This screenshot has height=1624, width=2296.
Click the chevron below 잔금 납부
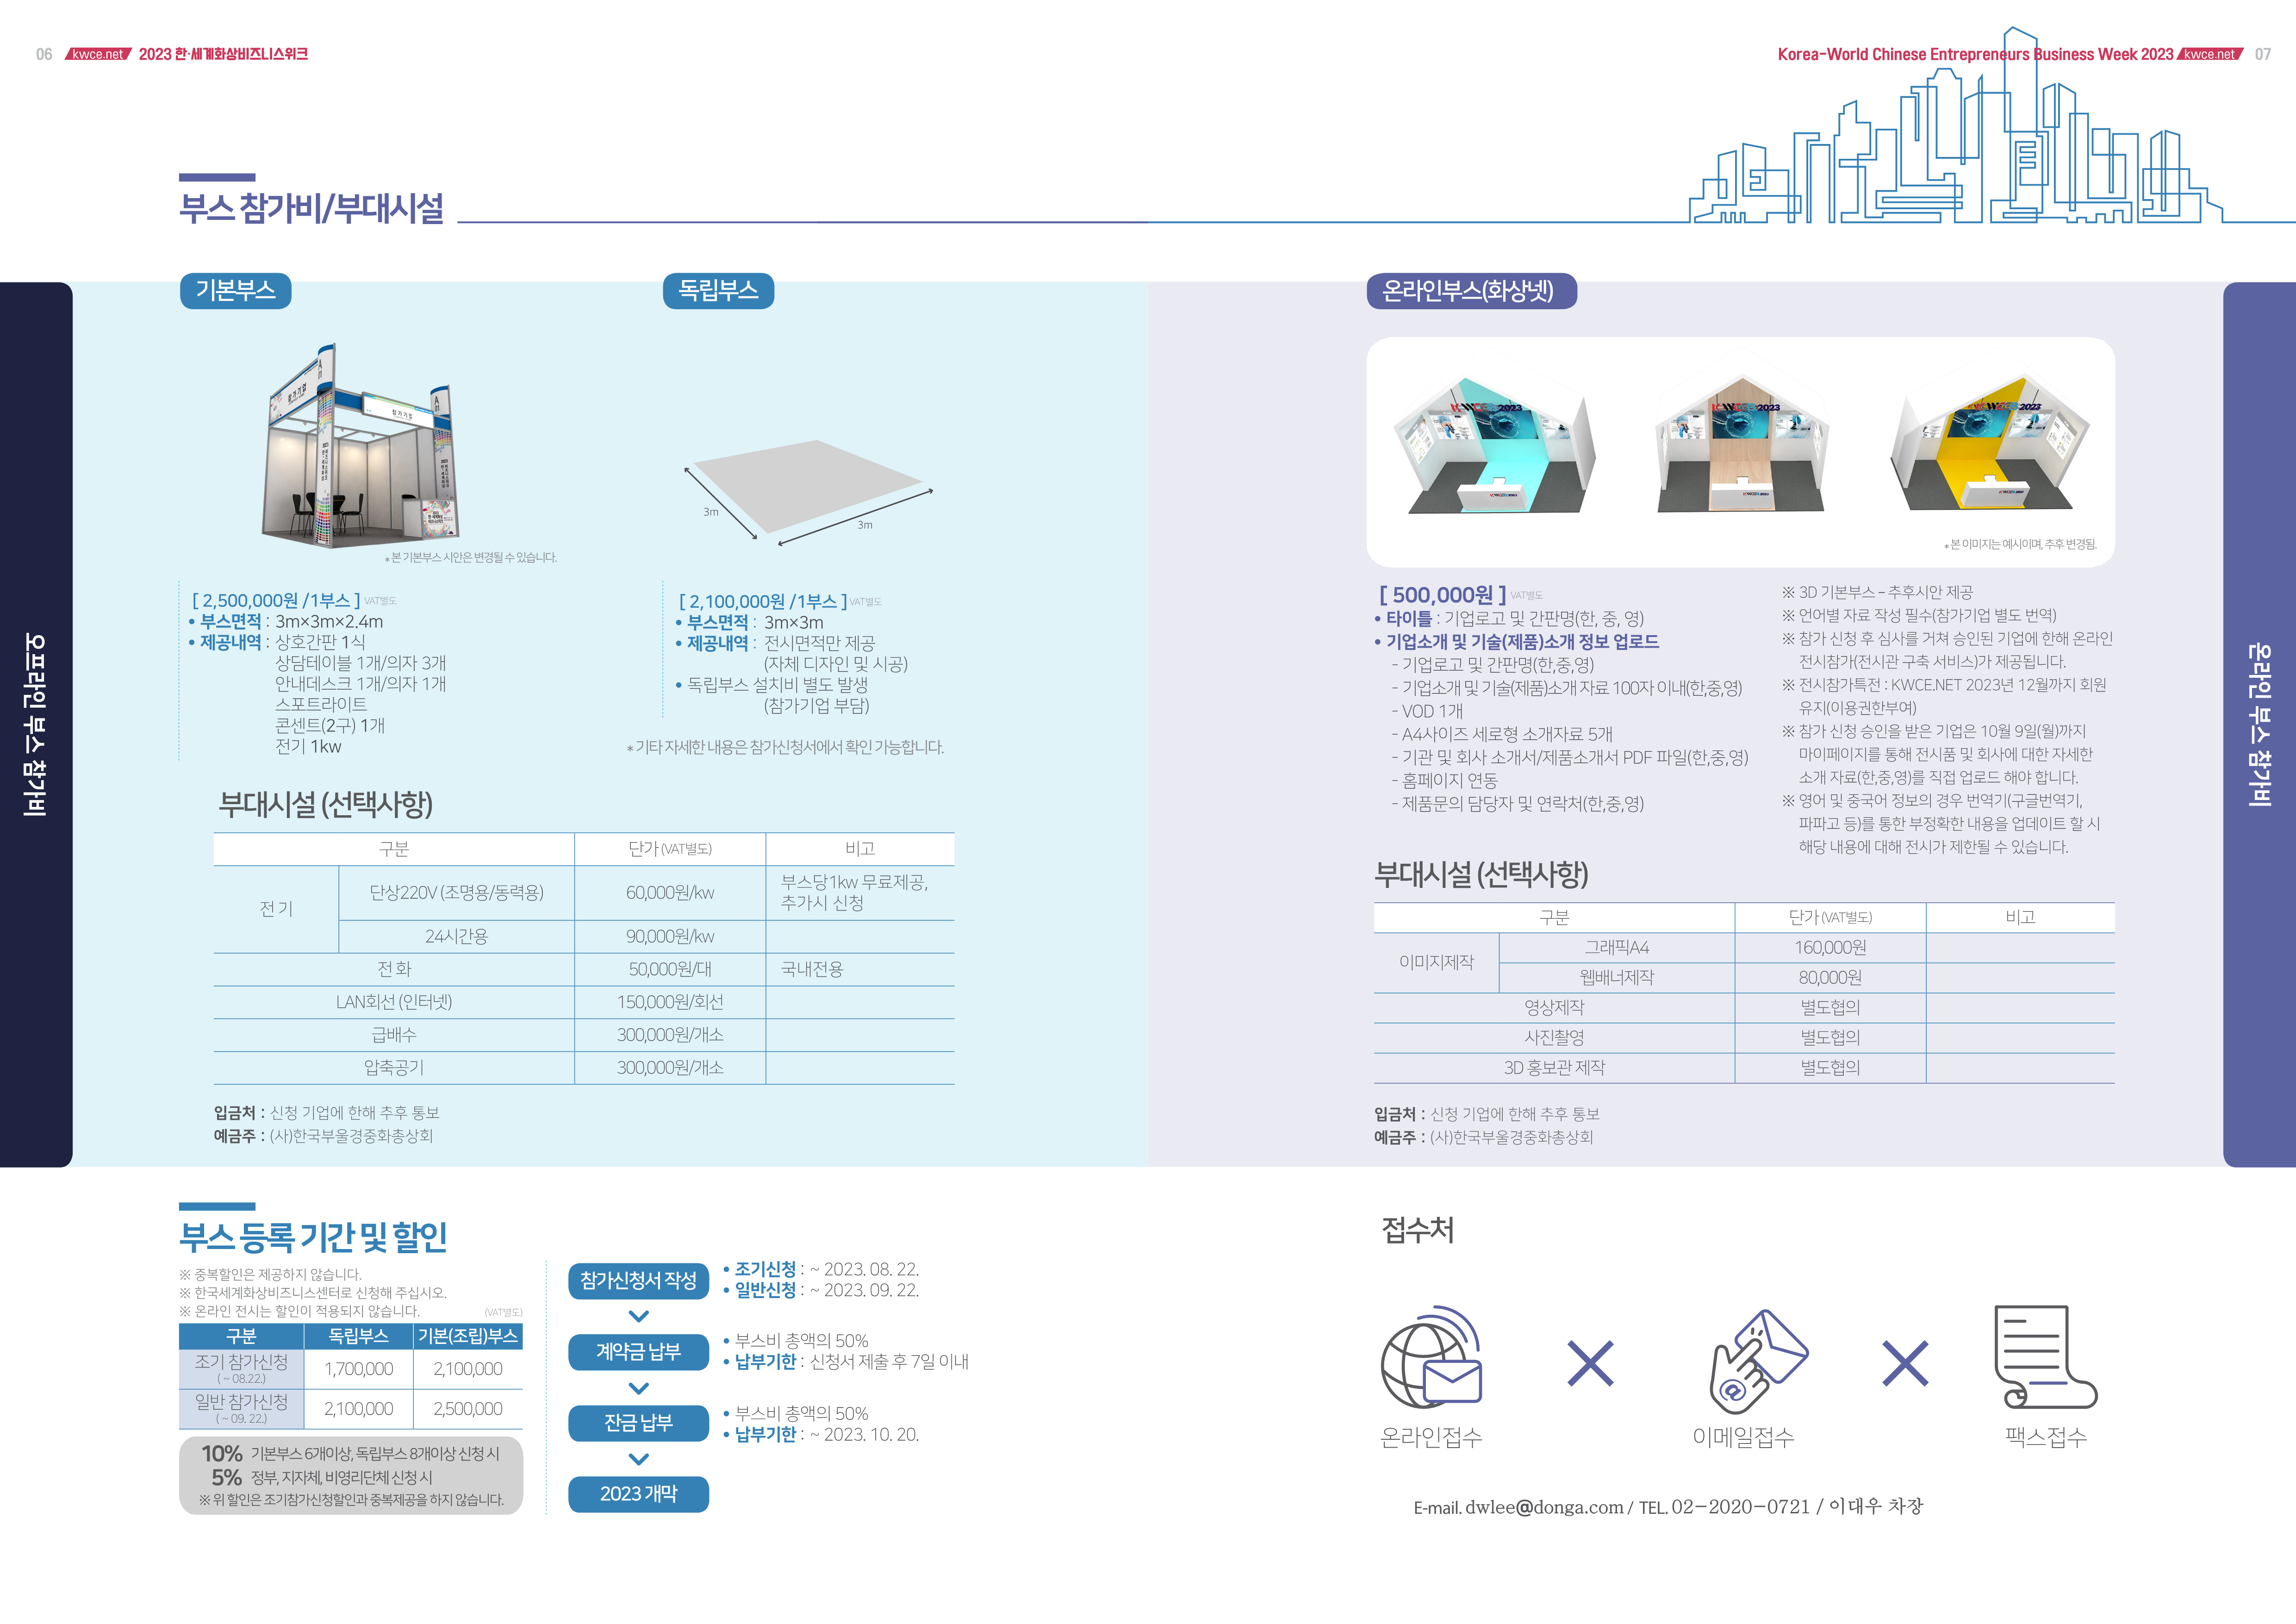(638, 1459)
